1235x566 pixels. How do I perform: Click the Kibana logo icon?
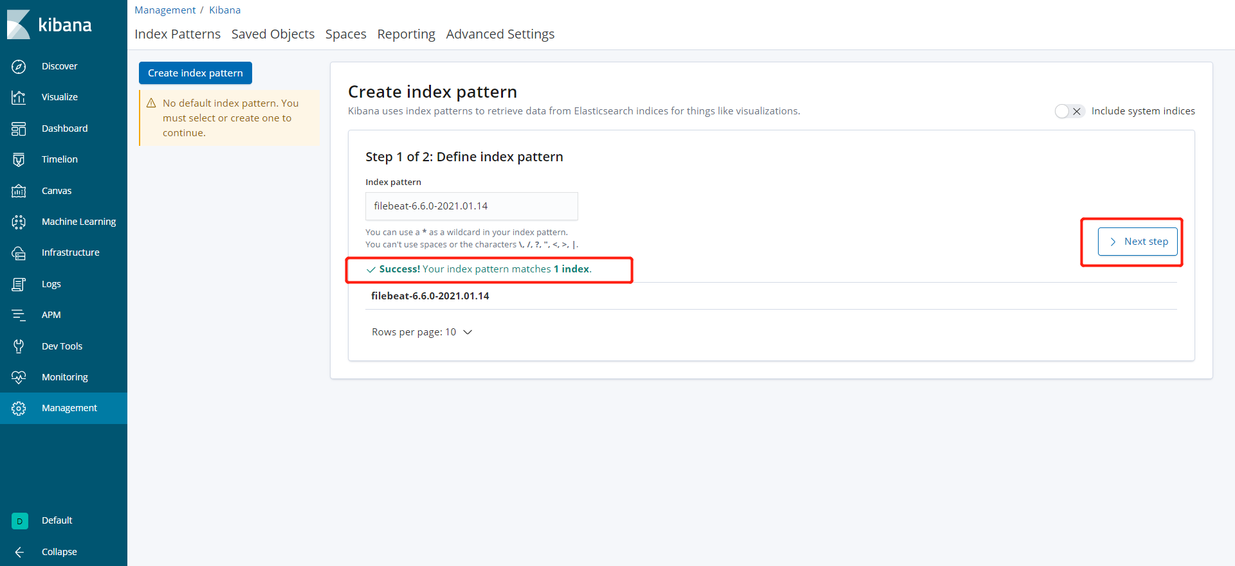tap(19, 24)
